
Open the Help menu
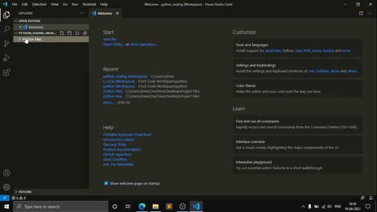coord(104,4)
